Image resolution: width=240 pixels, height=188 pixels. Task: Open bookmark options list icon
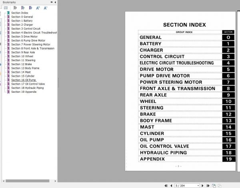click(x=6, y=8)
